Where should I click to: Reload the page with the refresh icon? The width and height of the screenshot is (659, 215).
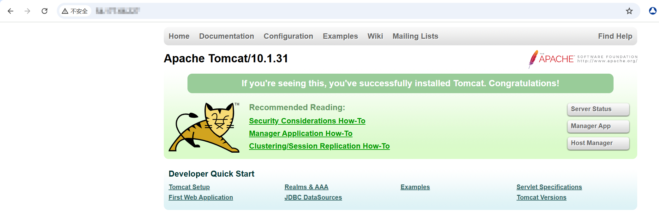[45, 11]
